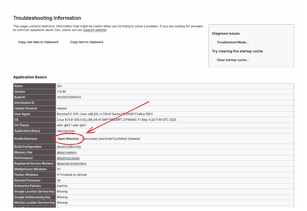Click the Remote Processes count 26 link
Screen dimensions: 307x211
[x=59, y=180]
